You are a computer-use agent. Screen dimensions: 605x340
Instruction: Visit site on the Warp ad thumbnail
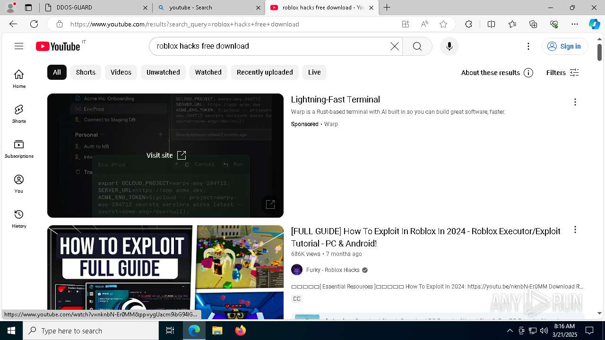pyautogui.click(x=166, y=155)
